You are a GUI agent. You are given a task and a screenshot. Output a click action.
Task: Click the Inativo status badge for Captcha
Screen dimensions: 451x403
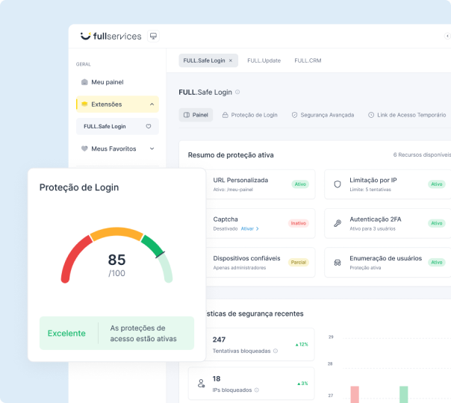(x=298, y=223)
